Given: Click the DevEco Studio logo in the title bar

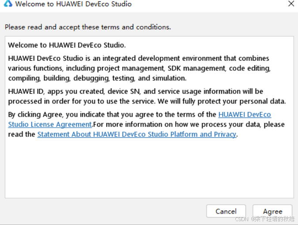Looking at the screenshot, I should [x=8, y=4].
